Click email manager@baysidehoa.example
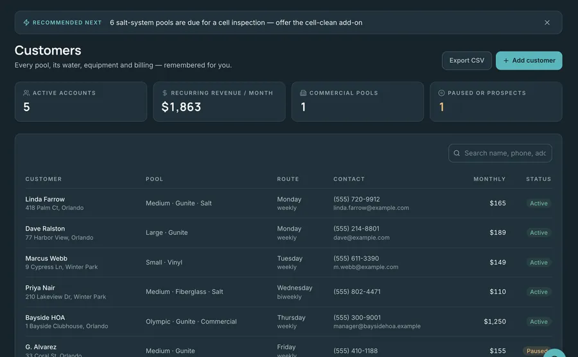578x357 pixels. click(x=377, y=326)
